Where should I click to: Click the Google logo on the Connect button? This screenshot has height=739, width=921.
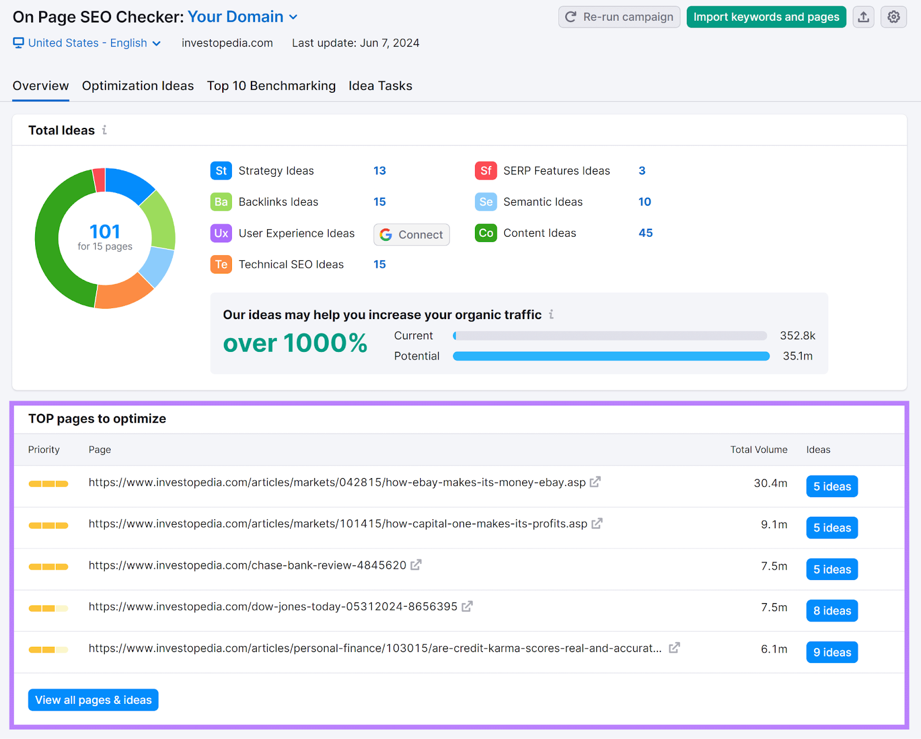(x=386, y=234)
